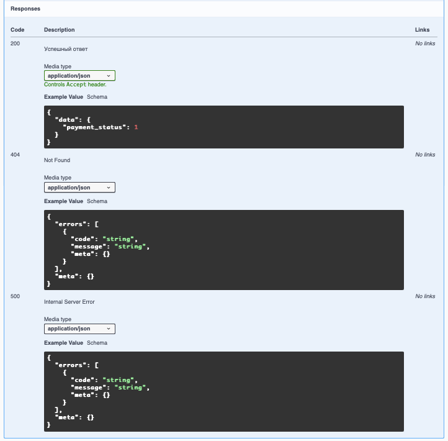Click the payment_status JSON example block
The image size is (448, 441).
(x=223, y=127)
